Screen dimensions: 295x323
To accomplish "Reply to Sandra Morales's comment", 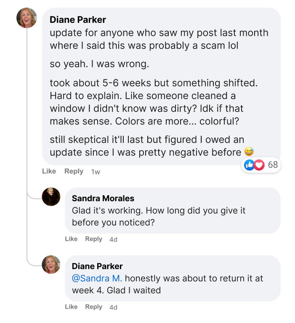I will tap(93, 239).
